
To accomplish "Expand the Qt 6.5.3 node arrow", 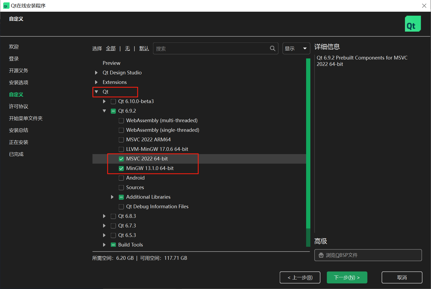I will [104, 235].
